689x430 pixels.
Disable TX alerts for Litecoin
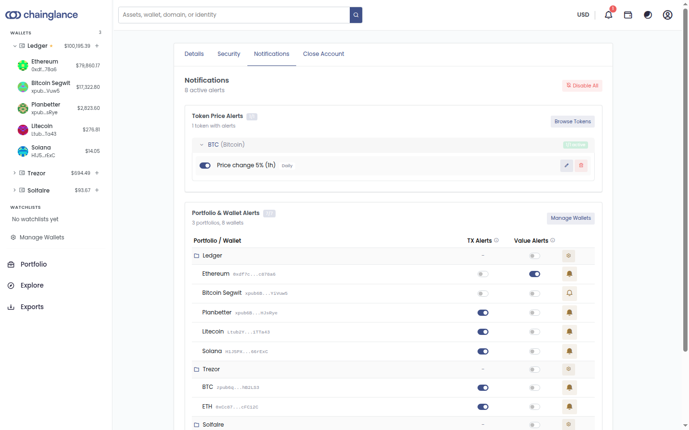tap(483, 332)
